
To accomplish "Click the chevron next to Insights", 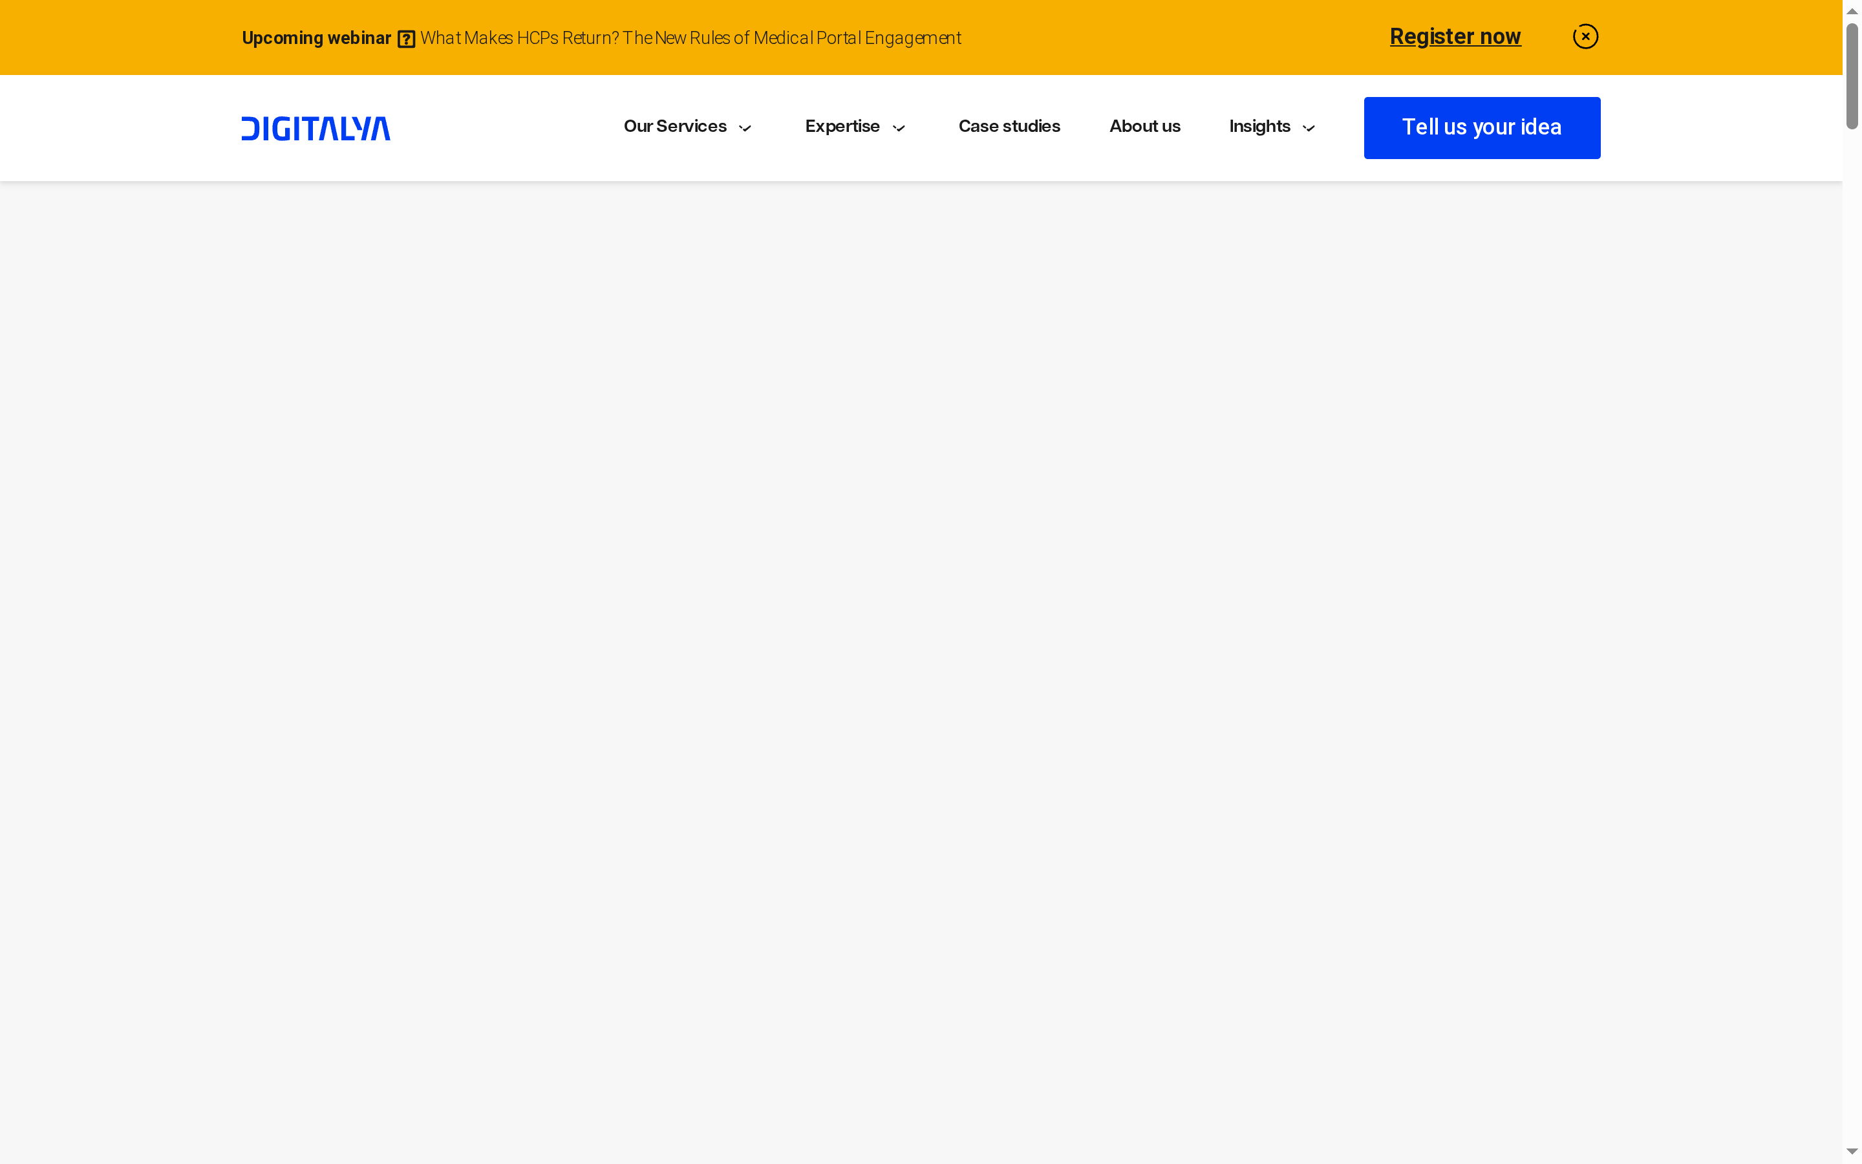I will click(x=1309, y=129).
